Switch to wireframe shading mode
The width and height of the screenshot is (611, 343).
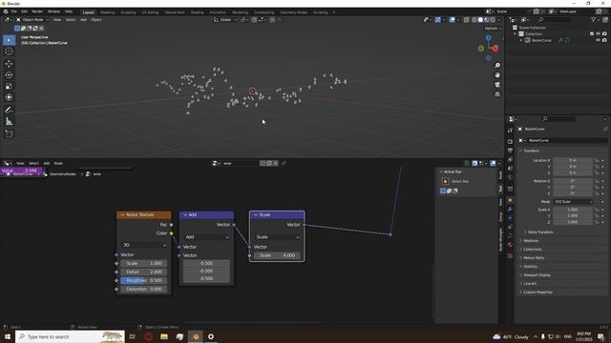pyautogui.click(x=474, y=20)
